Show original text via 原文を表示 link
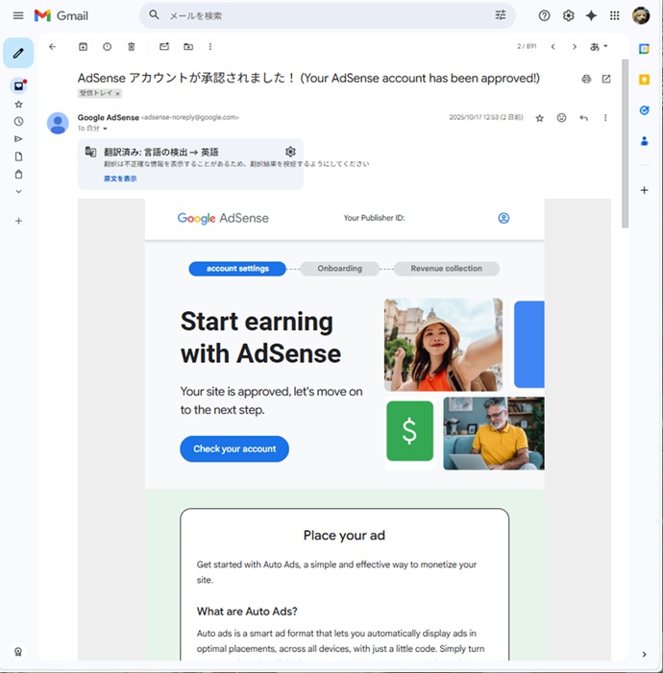The image size is (663, 673). pyautogui.click(x=120, y=179)
